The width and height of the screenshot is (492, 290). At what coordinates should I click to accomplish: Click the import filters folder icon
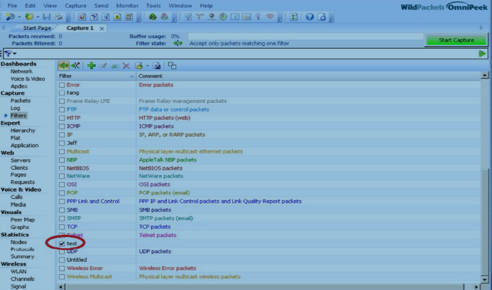pyautogui.click(x=139, y=65)
